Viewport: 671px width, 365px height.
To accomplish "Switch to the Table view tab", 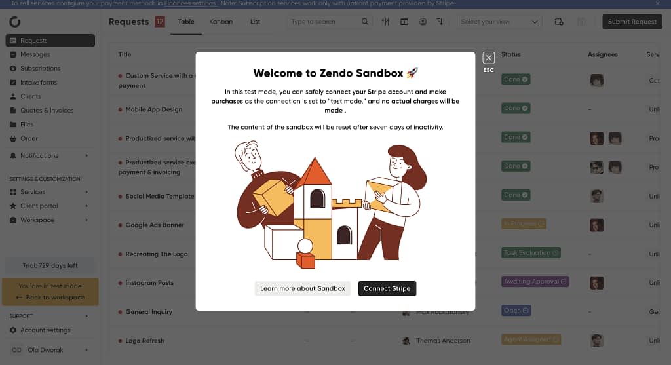I will pyautogui.click(x=185, y=22).
